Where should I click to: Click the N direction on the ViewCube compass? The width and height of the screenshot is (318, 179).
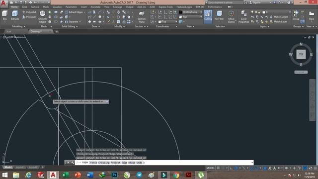click(x=301, y=44)
